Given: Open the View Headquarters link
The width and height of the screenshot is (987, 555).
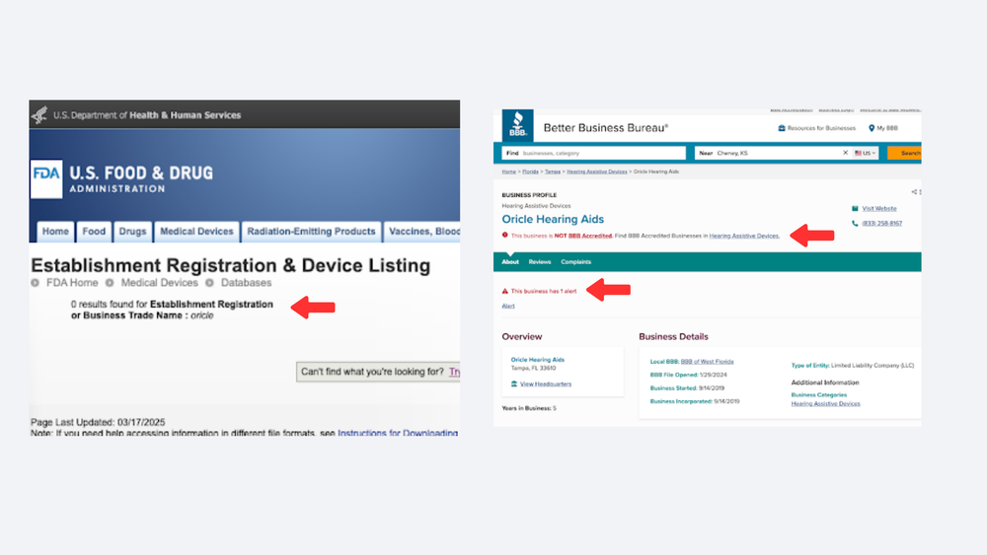Looking at the screenshot, I should [545, 383].
